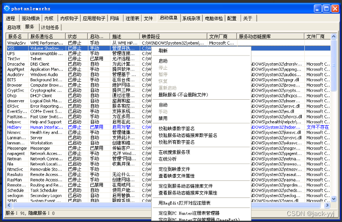This screenshot has height=222, width=342.
Task: Open the 配置 tab
Action: (x=232, y=19)
